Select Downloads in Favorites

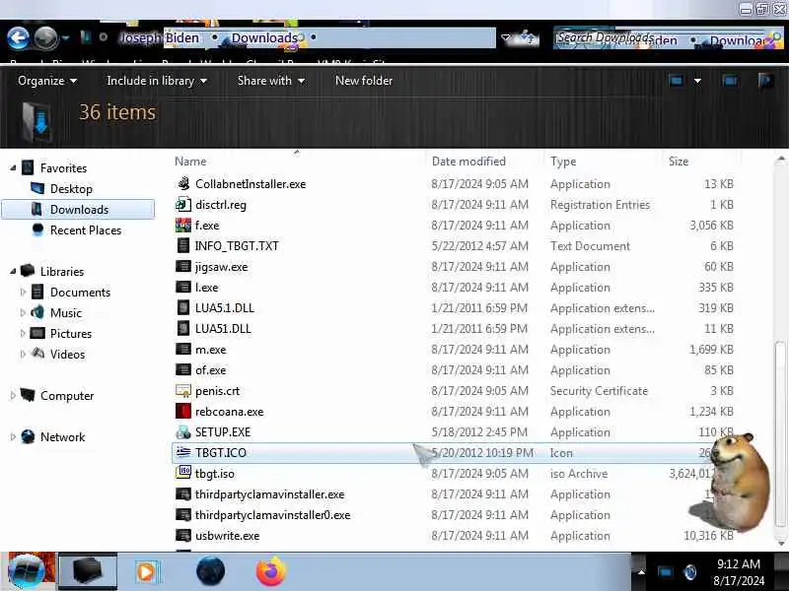coord(79,210)
